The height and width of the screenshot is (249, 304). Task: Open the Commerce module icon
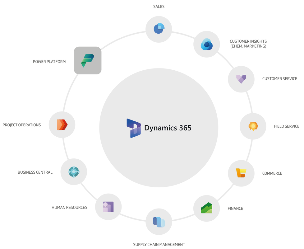tap(241, 173)
